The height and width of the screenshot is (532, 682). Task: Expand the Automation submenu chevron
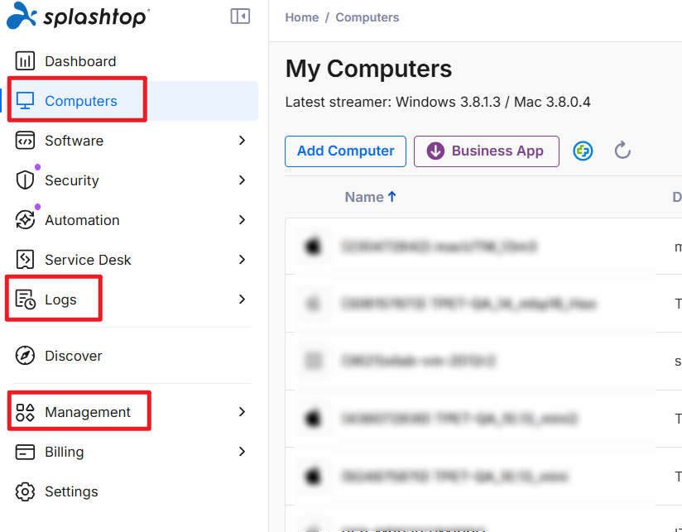click(243, 220)
